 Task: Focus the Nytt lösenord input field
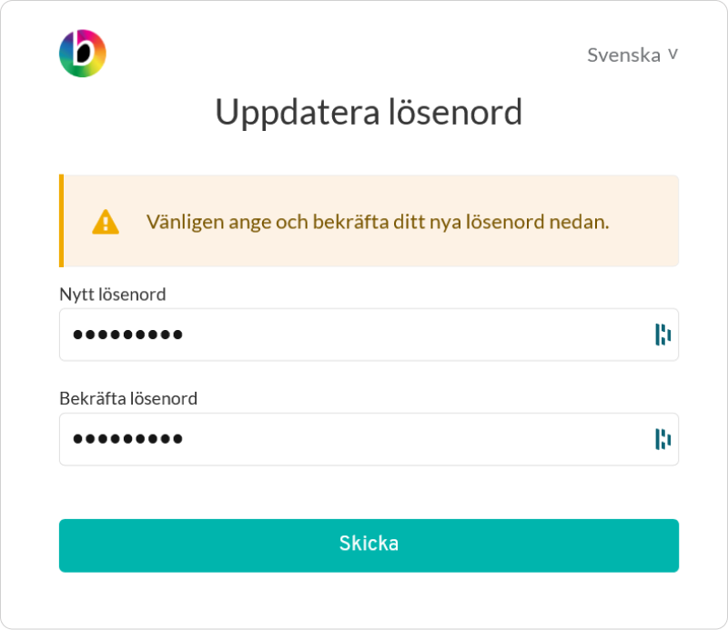pyautogui.click(x=369, y=335)
